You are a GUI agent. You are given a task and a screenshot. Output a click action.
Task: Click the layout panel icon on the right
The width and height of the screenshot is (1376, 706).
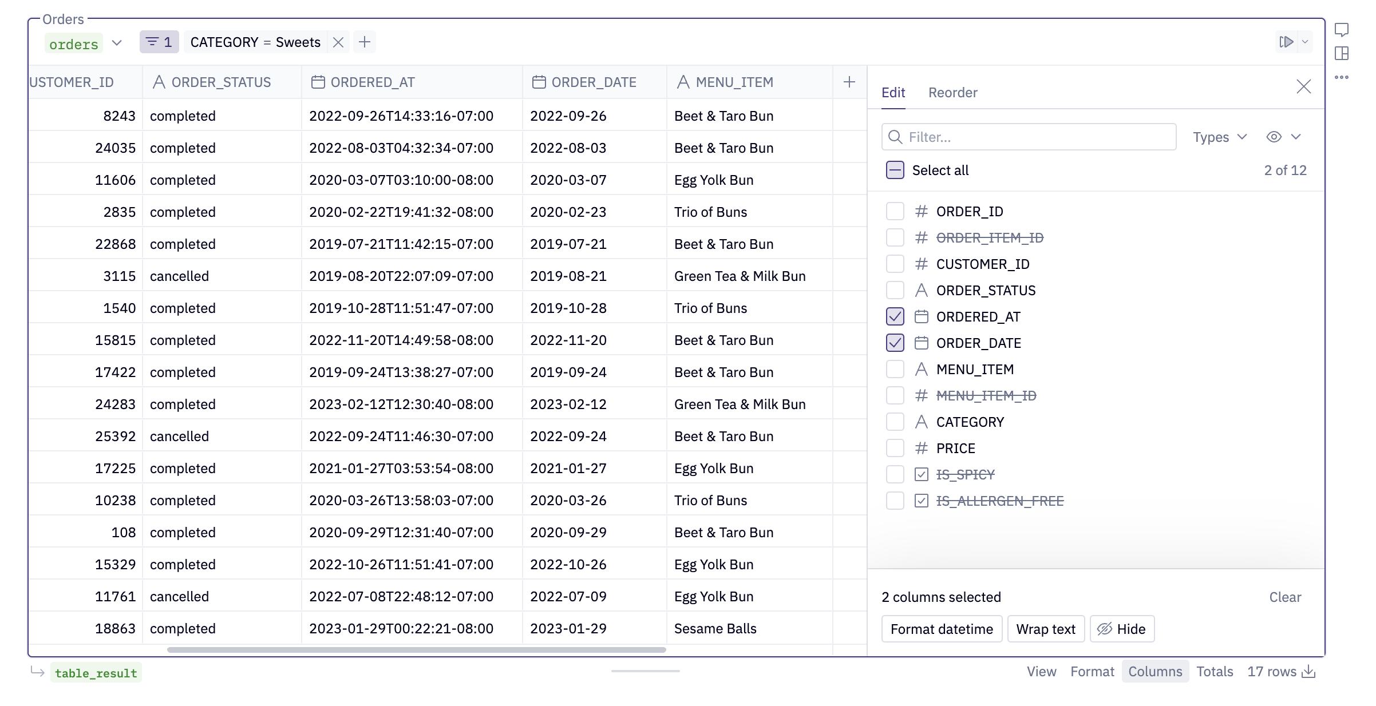(x=1342, y=53)
